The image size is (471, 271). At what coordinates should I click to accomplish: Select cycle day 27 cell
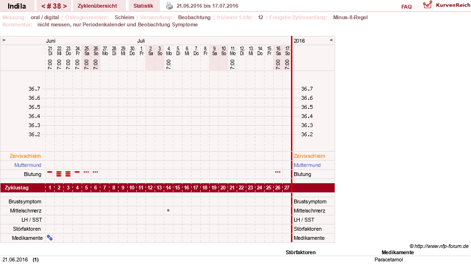click(x=287, y=188)
